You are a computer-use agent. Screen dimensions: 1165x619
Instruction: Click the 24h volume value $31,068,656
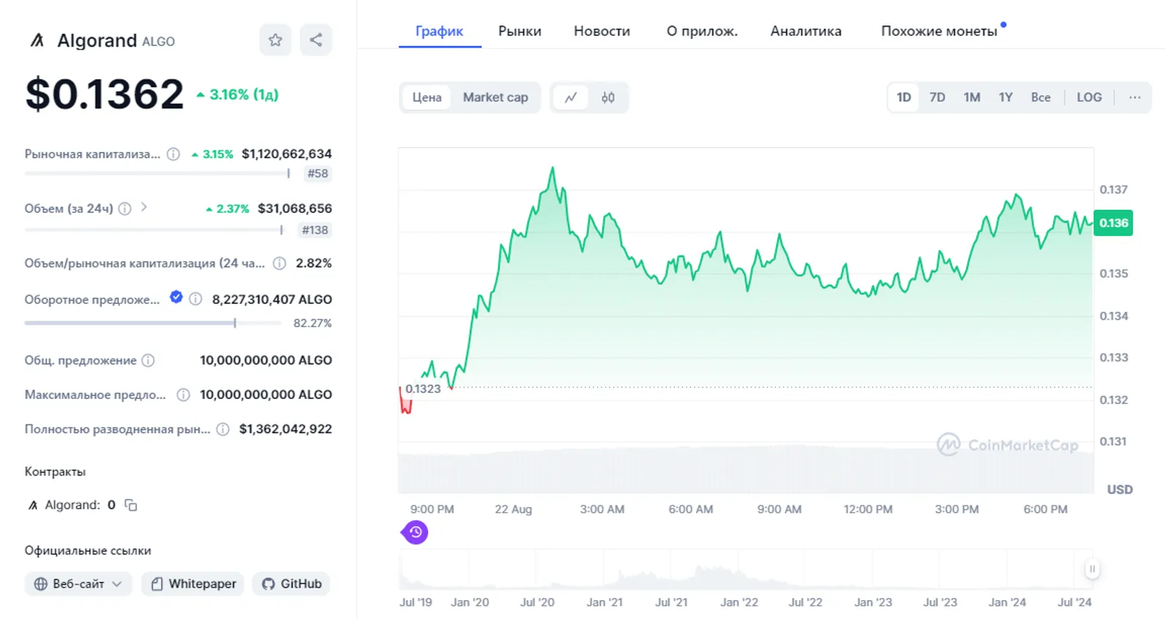[x=295, y=208]
